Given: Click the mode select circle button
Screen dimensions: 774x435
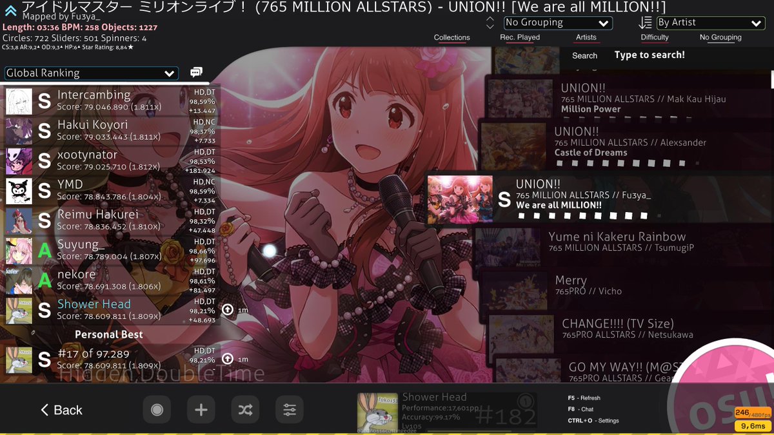Looking at the screenshot, I should [x=157, y=410].
